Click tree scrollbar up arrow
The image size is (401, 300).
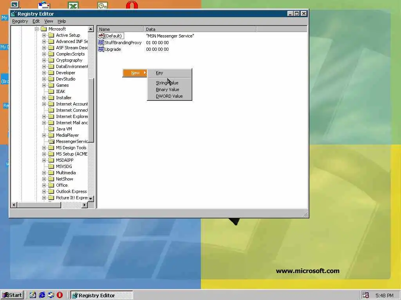91,29
